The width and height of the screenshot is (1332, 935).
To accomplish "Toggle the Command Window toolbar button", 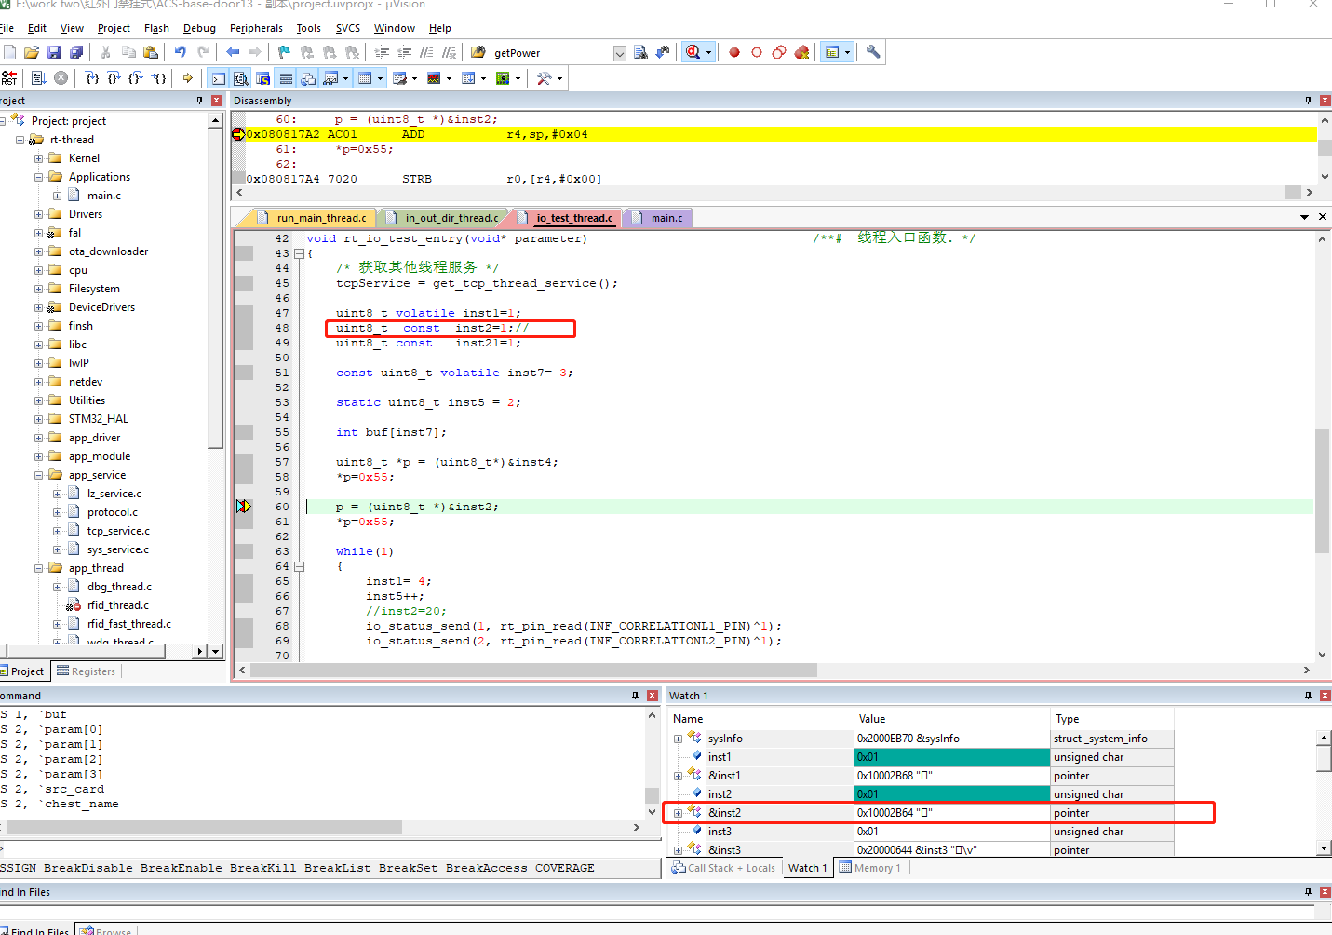I will click(x=219, y=78).
